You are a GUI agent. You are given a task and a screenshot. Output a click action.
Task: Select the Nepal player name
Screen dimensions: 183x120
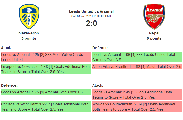coord(154,33)
